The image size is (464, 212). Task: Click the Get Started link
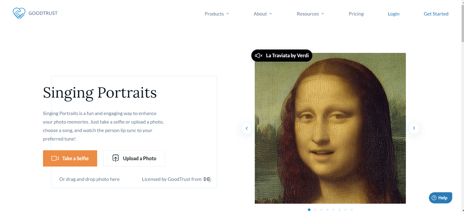coord(436,14)
